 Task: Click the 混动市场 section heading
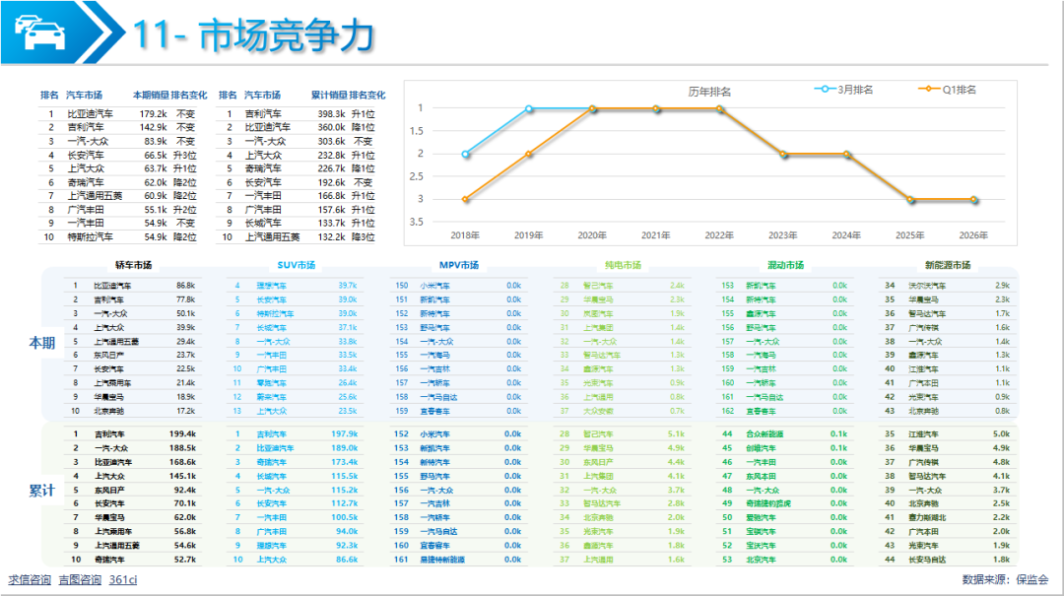coord(785,265)
